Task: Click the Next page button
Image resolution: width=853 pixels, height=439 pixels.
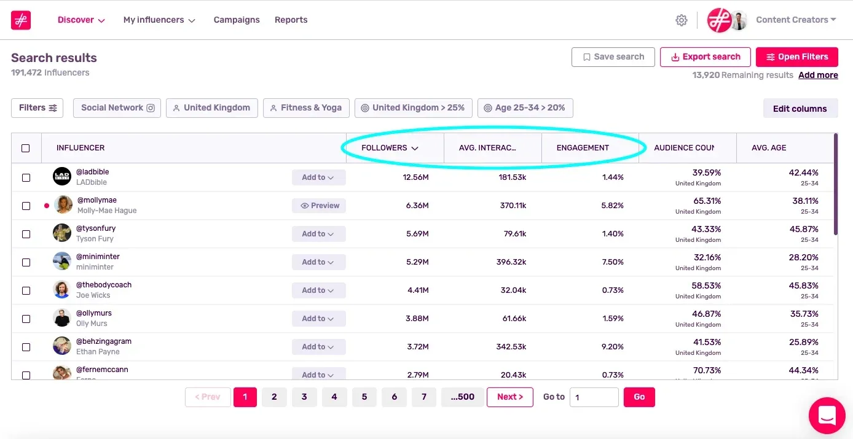Action: point(510,397)
